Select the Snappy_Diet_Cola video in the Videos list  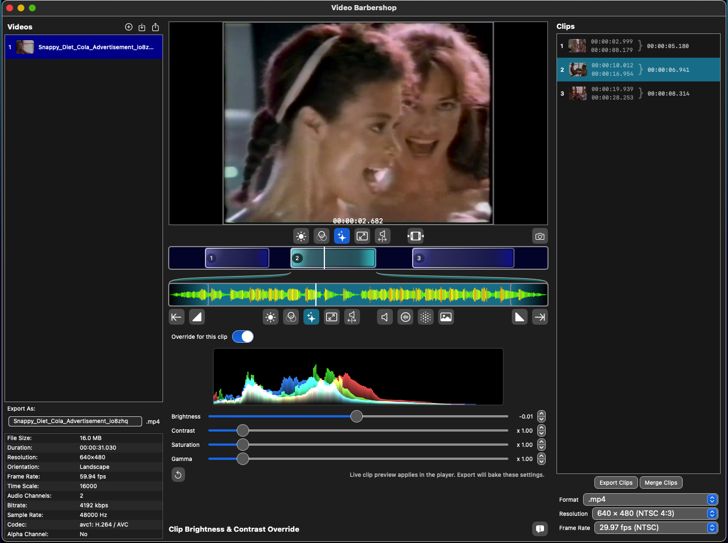pyautogui.click(x=84, y=47)
